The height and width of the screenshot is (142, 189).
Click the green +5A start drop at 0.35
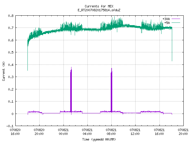27,58
